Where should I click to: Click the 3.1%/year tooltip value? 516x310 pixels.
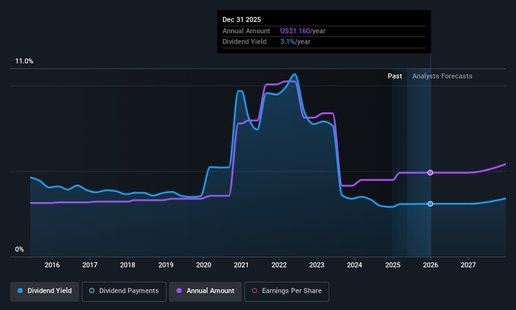tap(295, 42)
